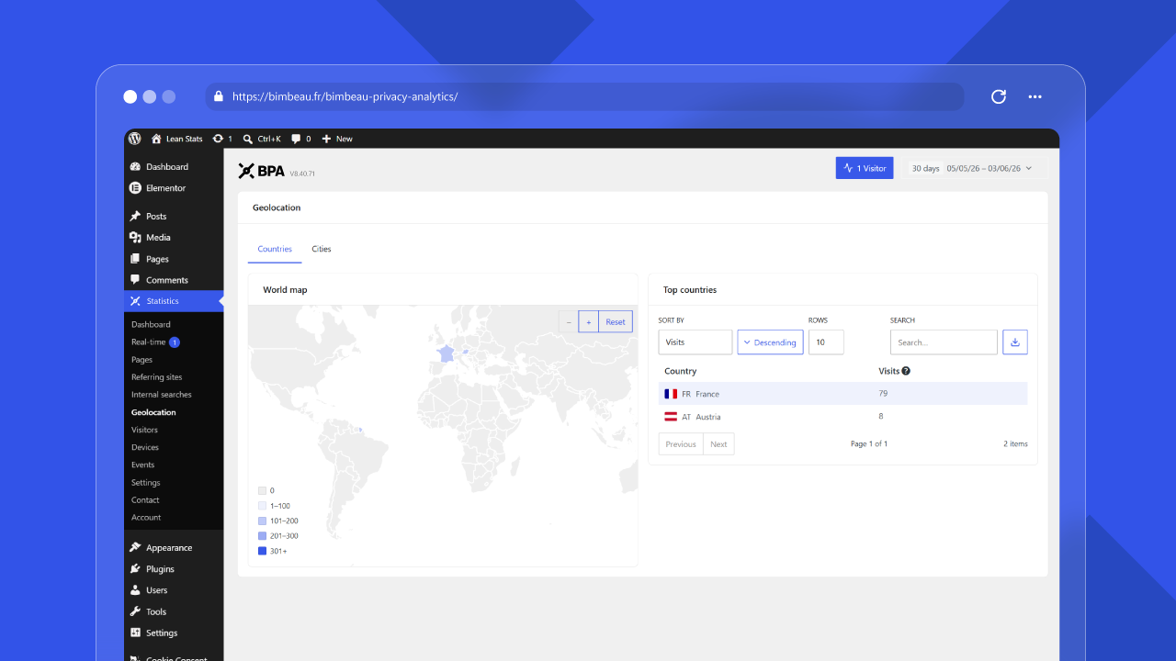Image resolution: width=1176 pixels, height=661 pixels.
Task: Reset the world map view
Action: pyautogui.click(x=616, y=321)
